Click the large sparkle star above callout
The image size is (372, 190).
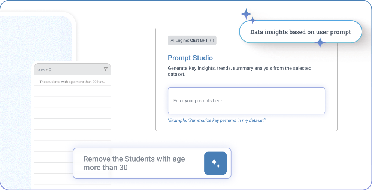(x=246, y=14)
